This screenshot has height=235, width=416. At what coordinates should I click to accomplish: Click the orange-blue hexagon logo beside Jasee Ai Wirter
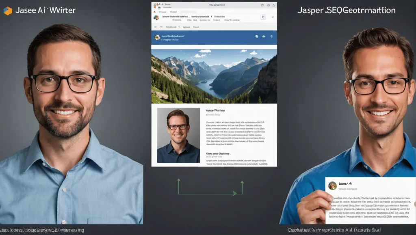pyautogui.click(x=8, y=11)
